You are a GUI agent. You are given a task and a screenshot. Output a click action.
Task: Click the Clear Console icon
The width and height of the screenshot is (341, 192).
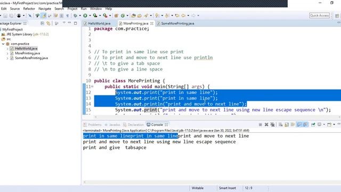click(280, 124)
